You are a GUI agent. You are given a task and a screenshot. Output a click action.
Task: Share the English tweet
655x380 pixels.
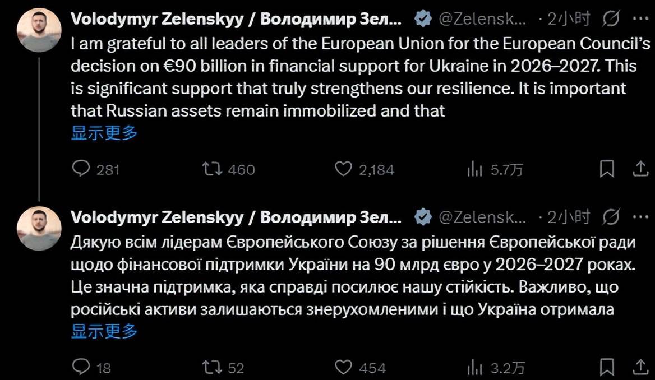(x=640, y=169)
